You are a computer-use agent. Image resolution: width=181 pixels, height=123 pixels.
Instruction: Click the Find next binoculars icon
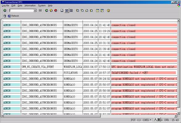[71, 10]
